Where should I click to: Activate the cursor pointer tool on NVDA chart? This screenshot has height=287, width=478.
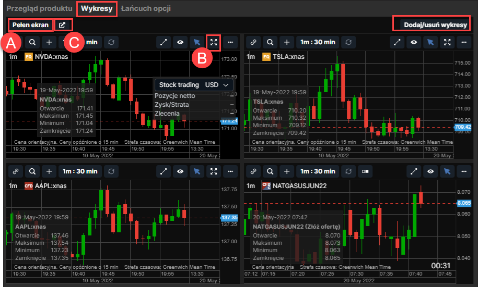[x=197, y=42]
